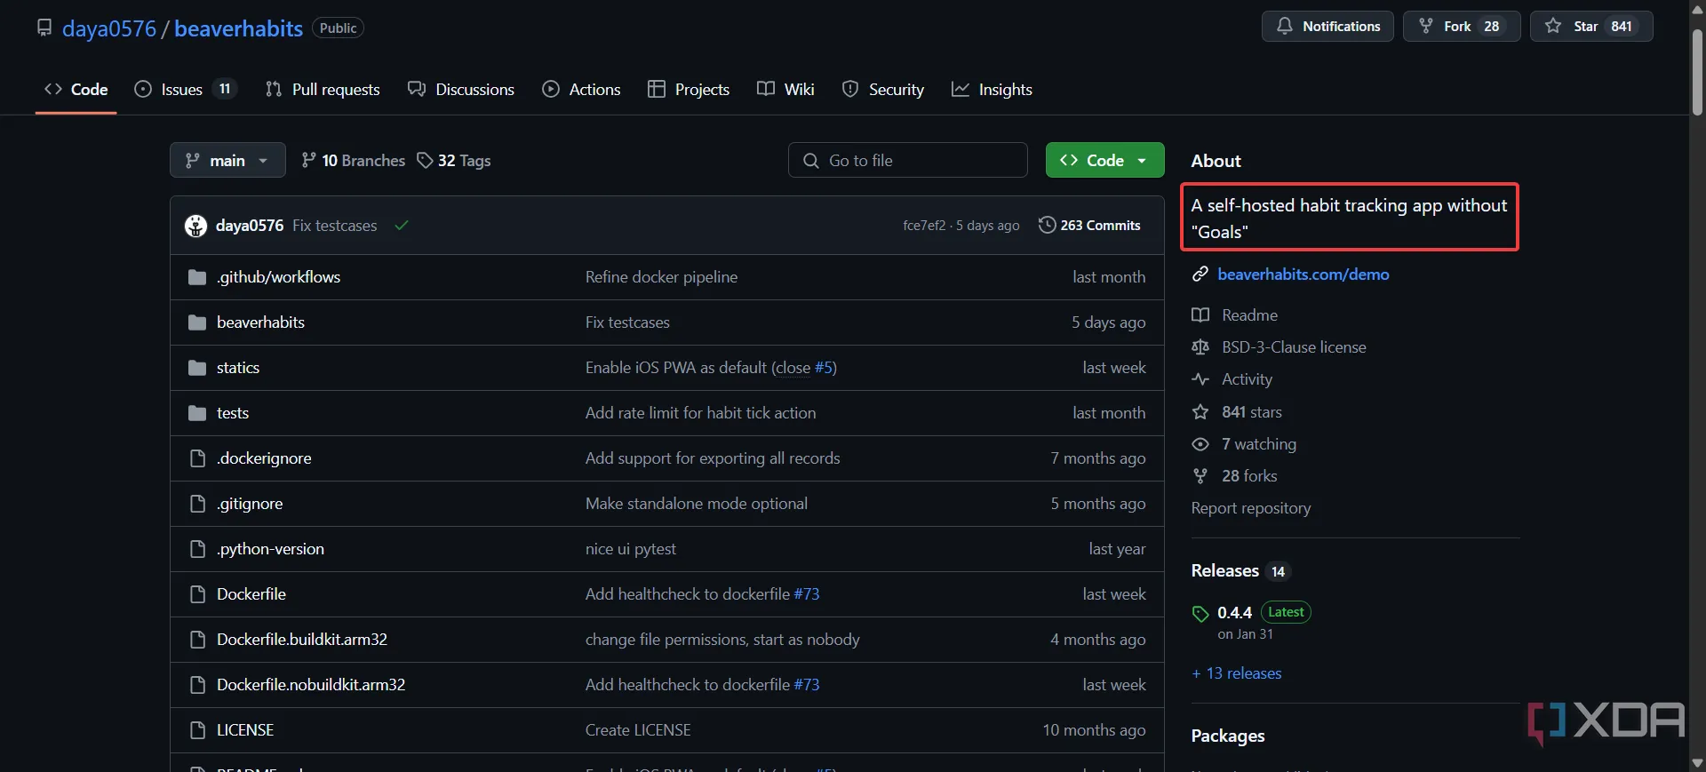The height and width of the screenshot is (772, 1706).
Task: Open the main branch dropdown
Action: [227, 161]
